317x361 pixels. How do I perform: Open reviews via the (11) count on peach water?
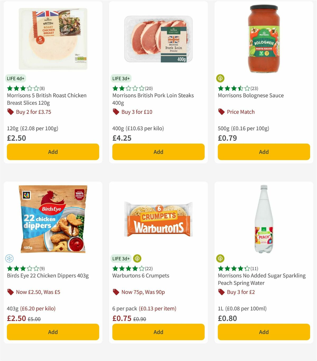point(254,268)
